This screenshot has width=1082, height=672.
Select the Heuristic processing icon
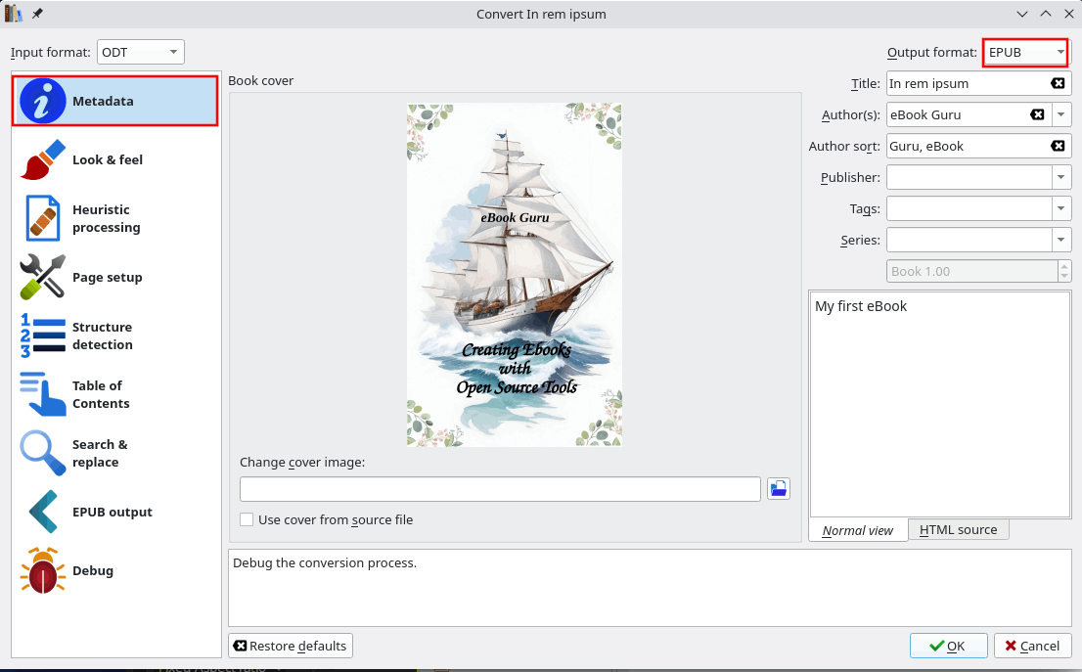pos(43,218)
